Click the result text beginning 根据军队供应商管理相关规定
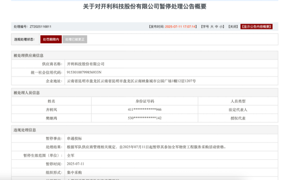Viewport: 293px width, 180px height. (146, 147)
